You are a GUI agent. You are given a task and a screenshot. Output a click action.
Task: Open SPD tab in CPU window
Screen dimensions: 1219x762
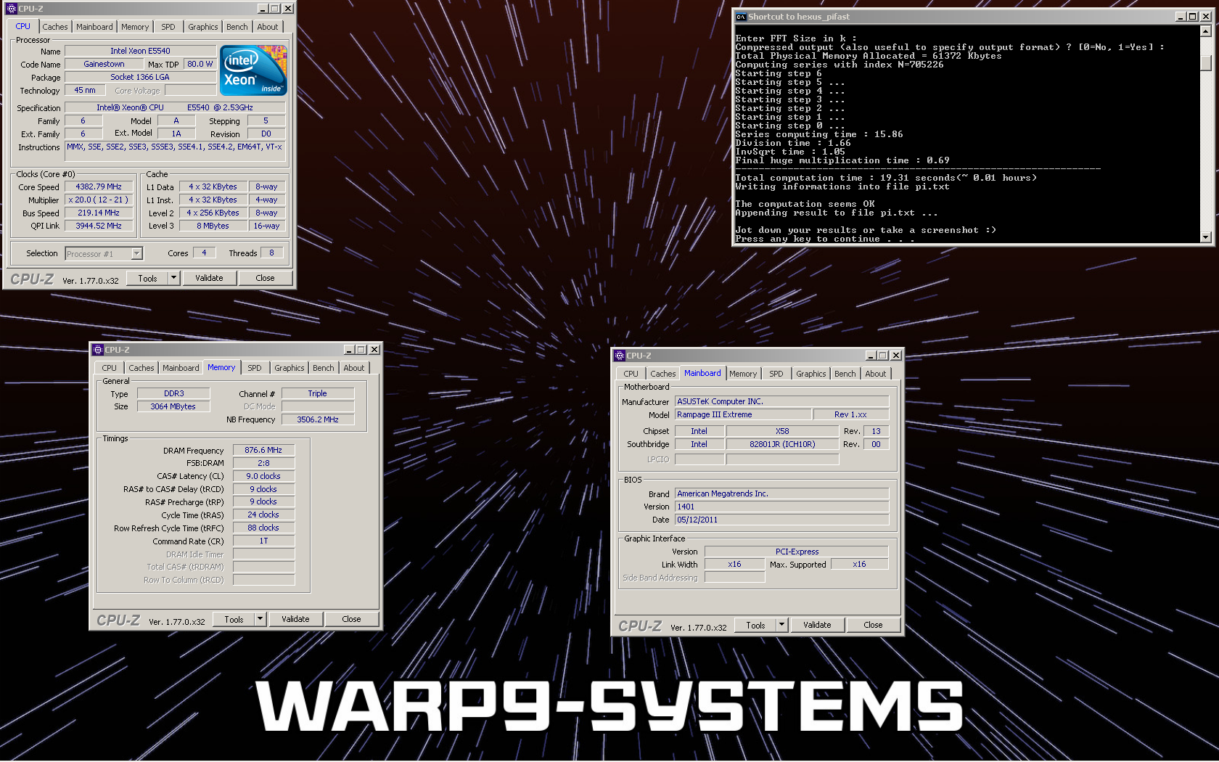point(168,27)
